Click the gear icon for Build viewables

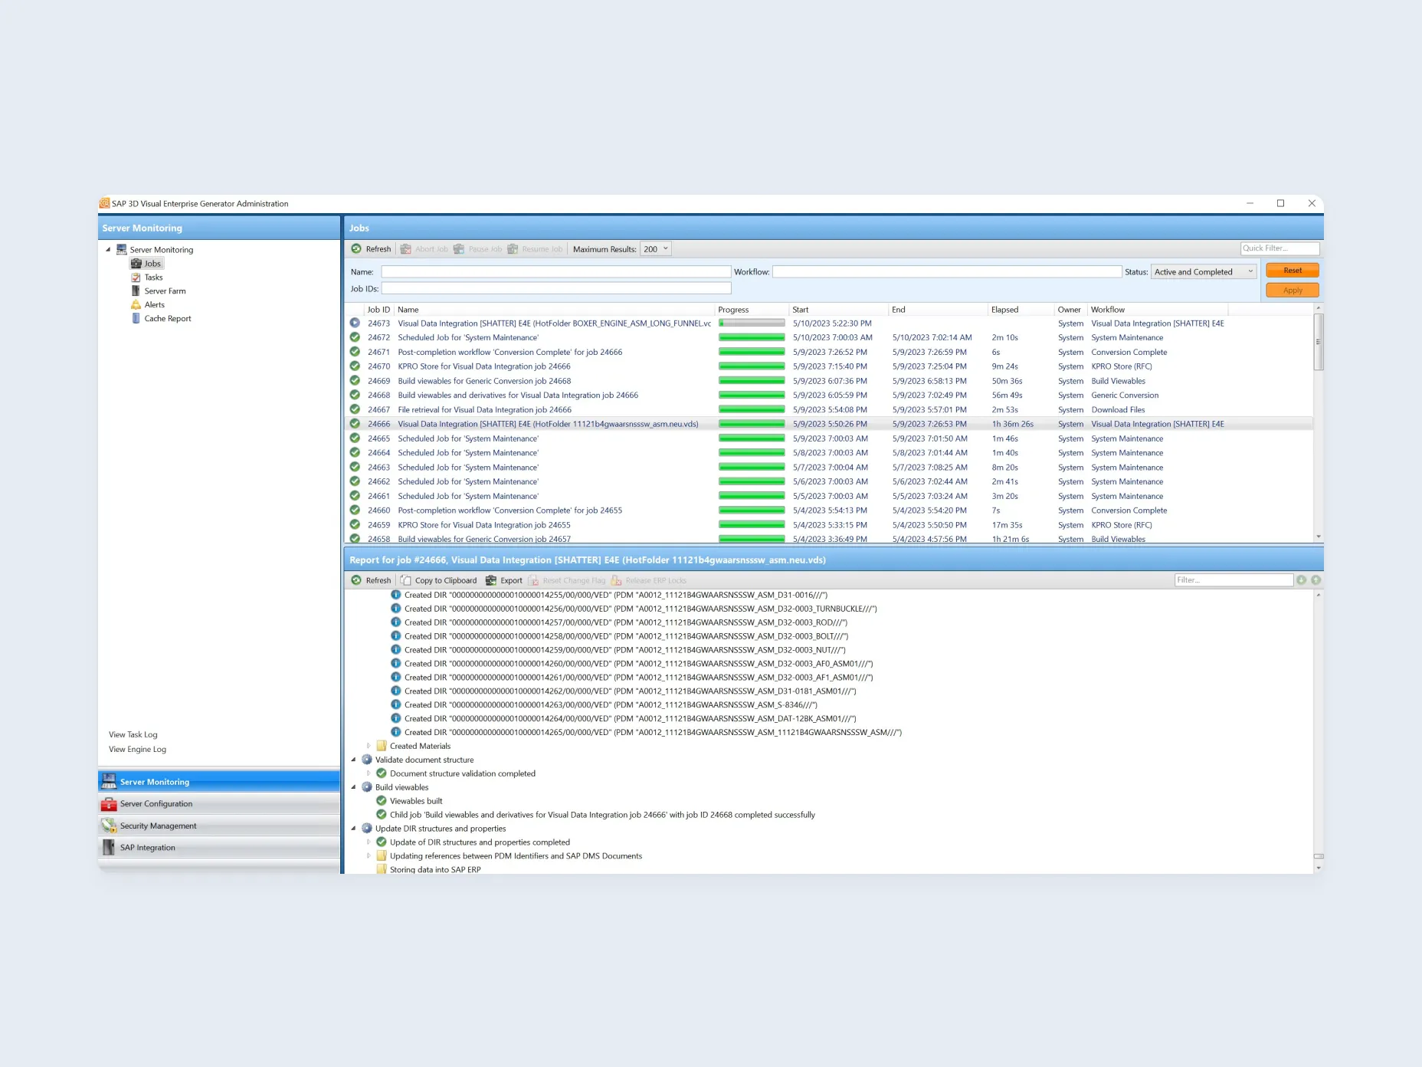coord(367,787)
